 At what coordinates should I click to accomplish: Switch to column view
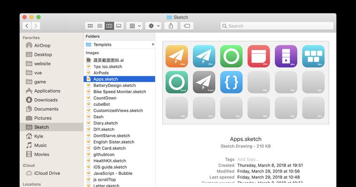[109, 26]
